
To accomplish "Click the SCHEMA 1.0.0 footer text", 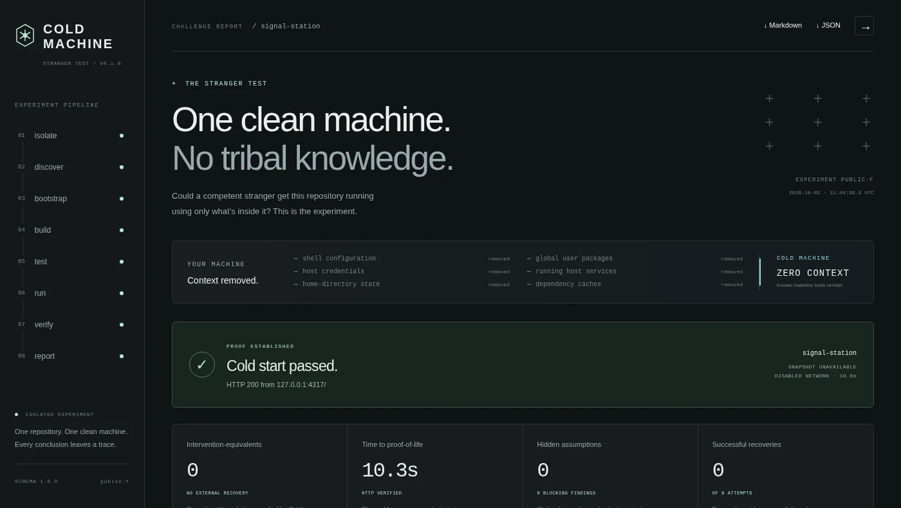I will pyautogui.click(x=36, y=481).
